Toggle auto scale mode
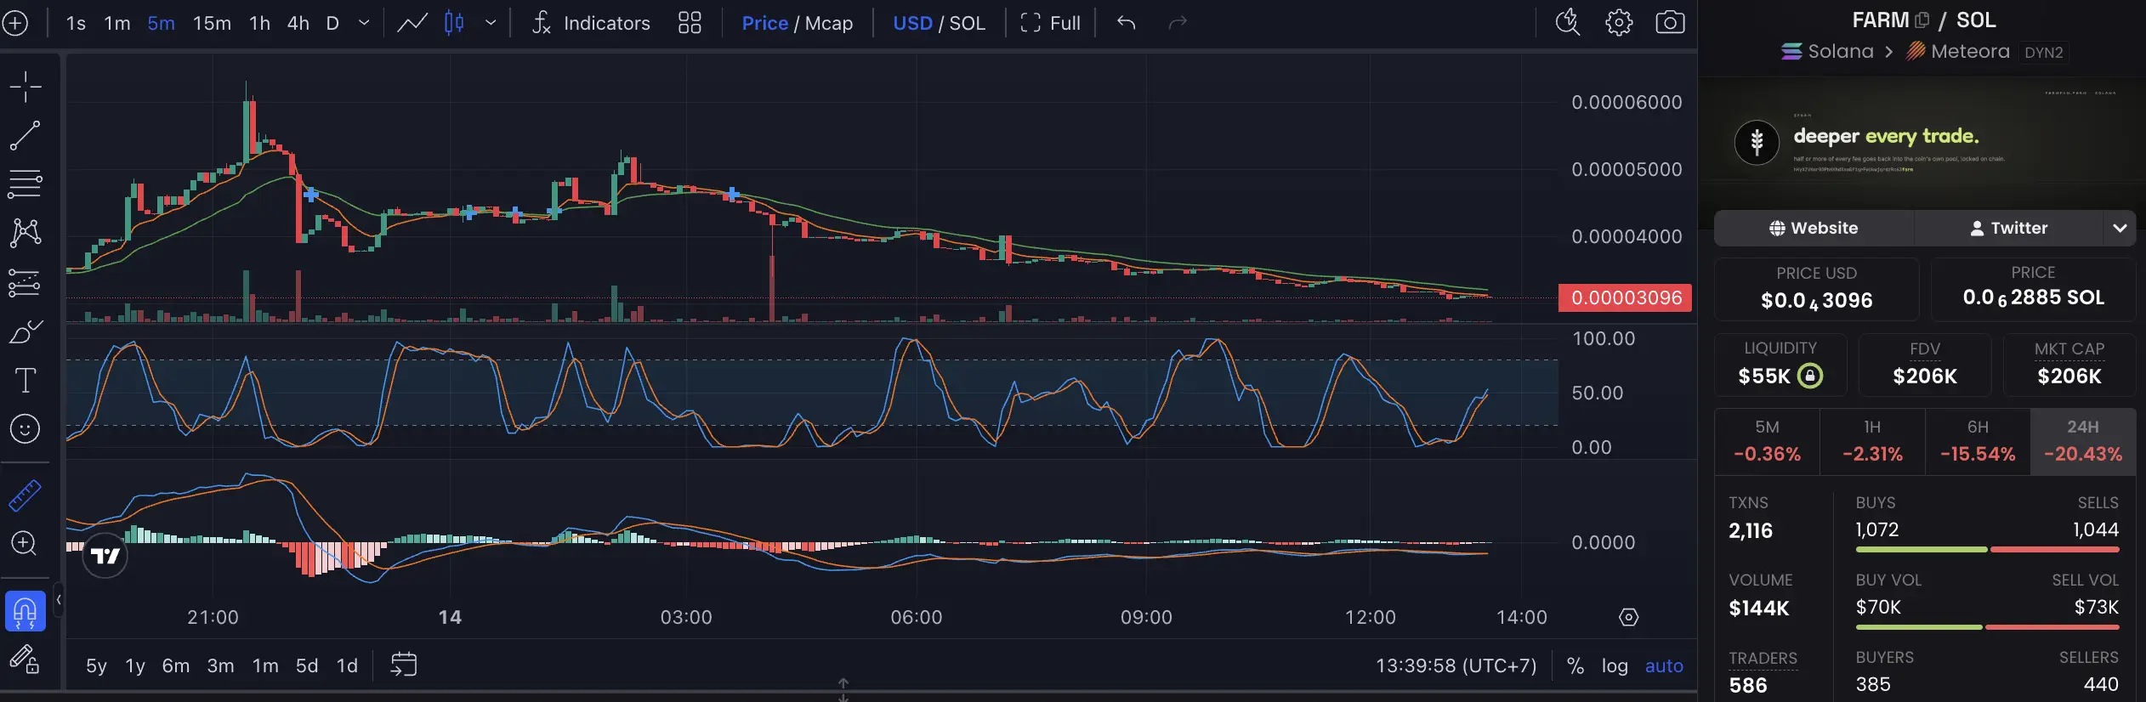Screen dimensions: 2146x702 click(1664, 665)
